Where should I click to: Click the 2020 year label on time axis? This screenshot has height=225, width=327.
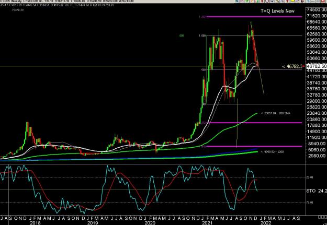[x=150, y=223]
